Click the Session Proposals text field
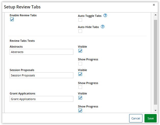160x125 pixels. (42, 75)
